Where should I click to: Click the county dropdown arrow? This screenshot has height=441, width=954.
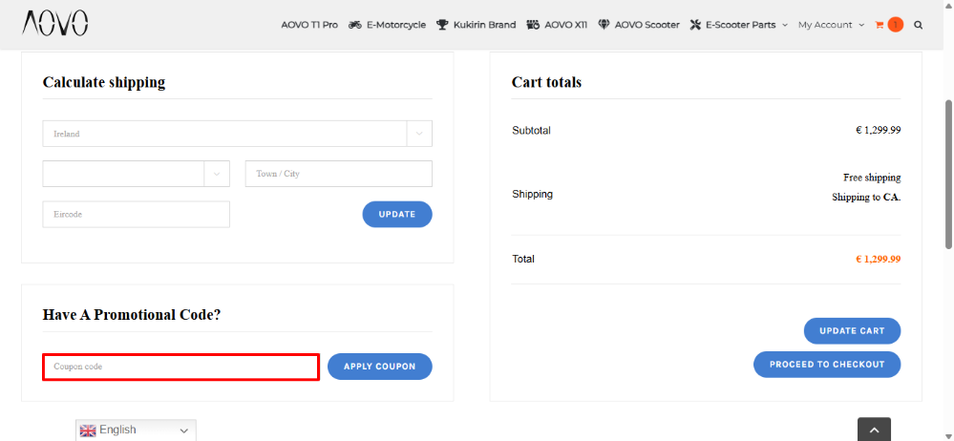(217, 174)
